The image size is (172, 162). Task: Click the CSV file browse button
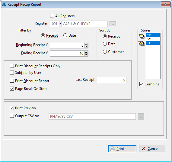coord(141,117)
